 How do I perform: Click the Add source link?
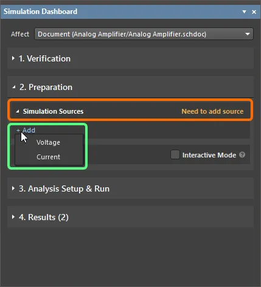click(x=29, y=130)
